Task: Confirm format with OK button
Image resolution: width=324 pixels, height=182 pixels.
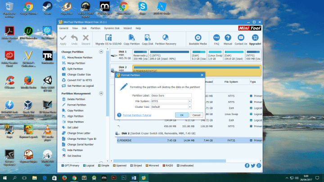Action: (x=182, y=115)
